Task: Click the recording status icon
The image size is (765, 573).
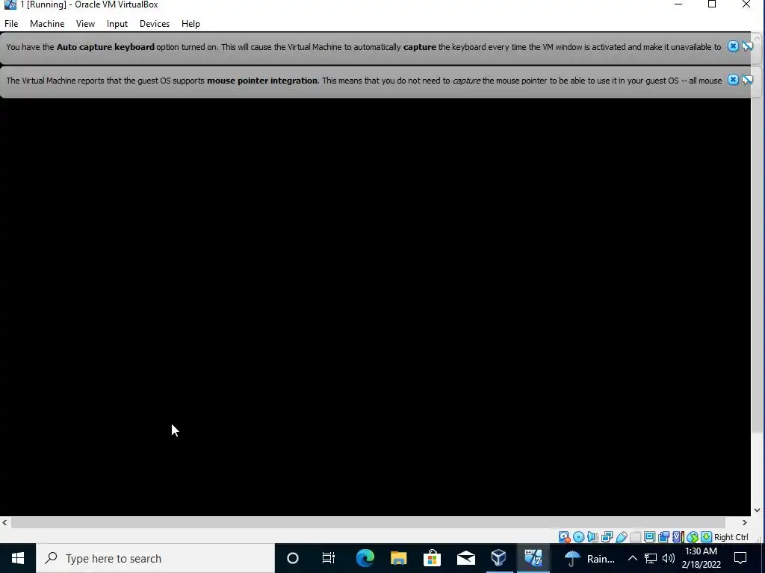Action: (663, 537)
